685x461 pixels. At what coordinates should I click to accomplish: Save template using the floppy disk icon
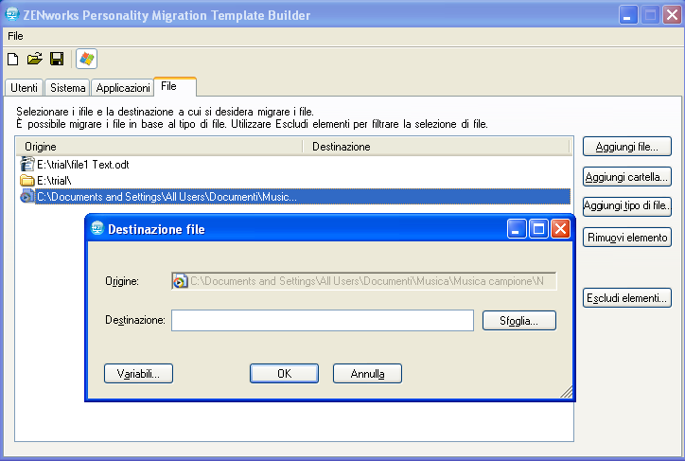pos(57,59)
